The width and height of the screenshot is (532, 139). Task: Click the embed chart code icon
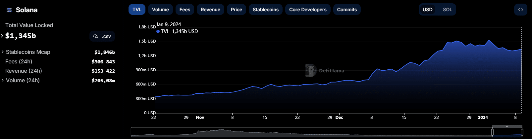pyautogui.click(x=520, y=10)
